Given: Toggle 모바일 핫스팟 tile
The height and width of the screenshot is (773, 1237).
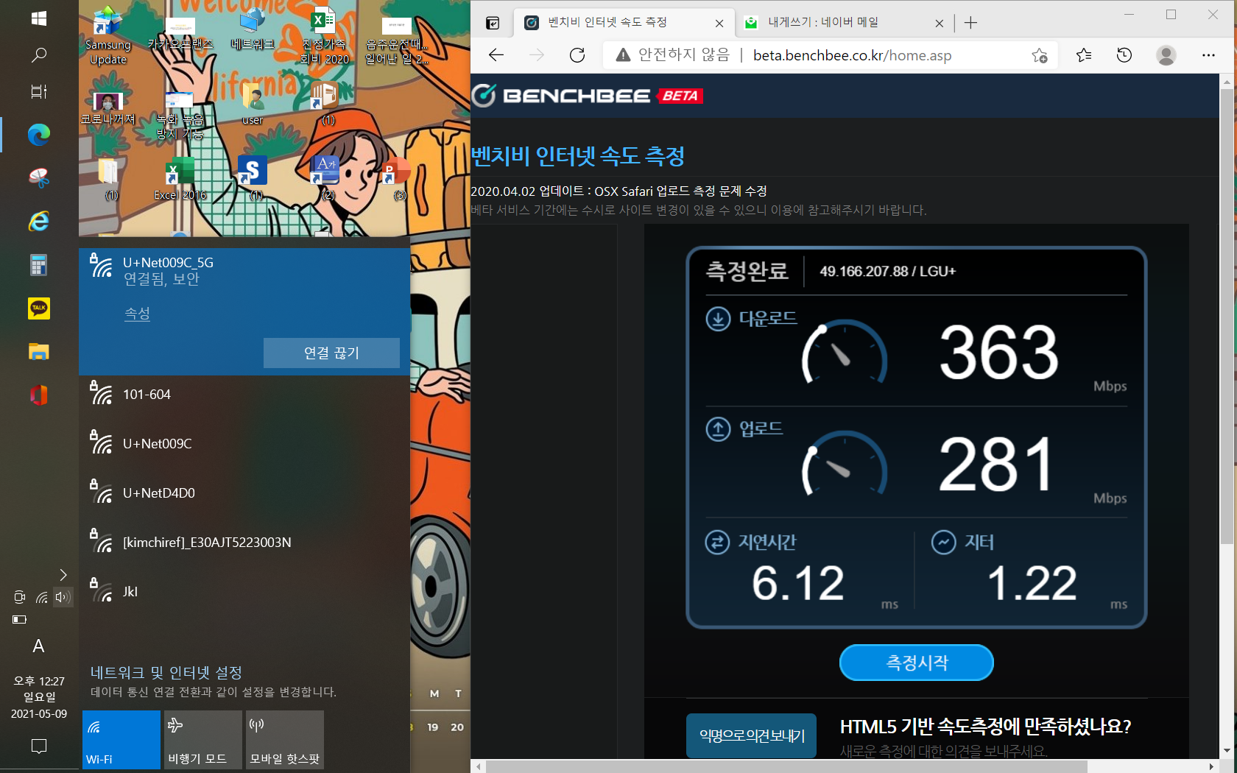Looking at the screenshot, I should tap(285, 740).
